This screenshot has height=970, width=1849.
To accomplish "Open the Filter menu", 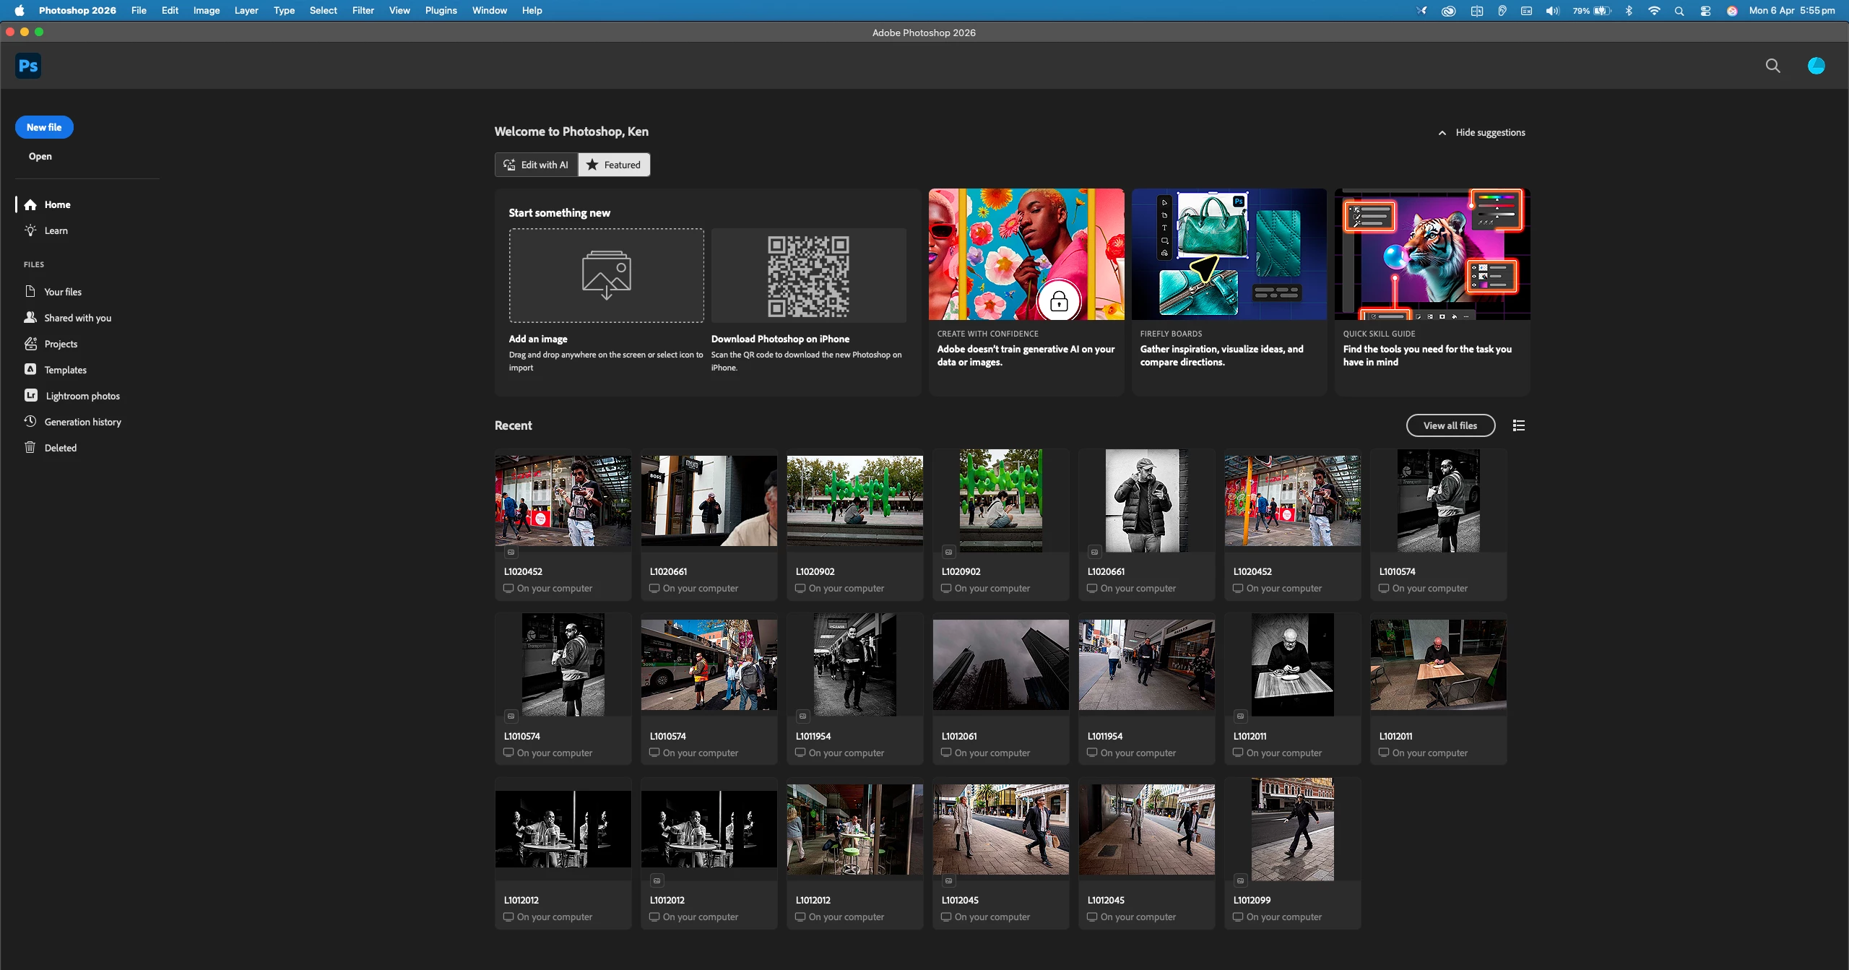I will coord(363,10).
